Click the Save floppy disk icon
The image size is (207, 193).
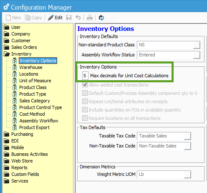coord(69,18)
